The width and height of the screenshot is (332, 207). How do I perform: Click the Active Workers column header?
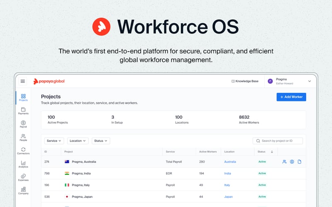(x=208, y=152)
